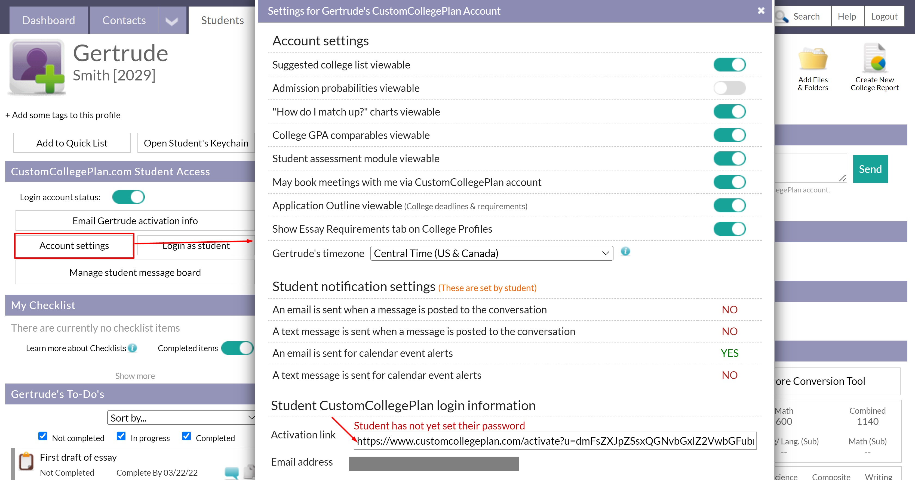Open the Help menu
This screenshot has height=480, width=915.
(847, 16)
